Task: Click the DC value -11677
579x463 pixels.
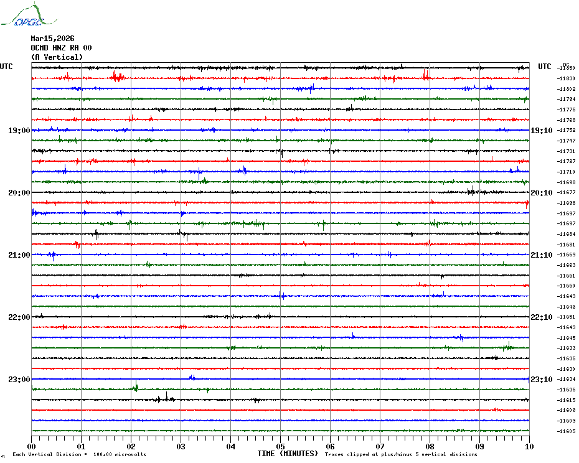Action: [566, 192]
